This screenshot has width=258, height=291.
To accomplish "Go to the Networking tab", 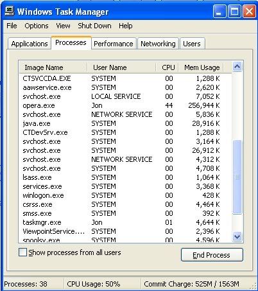I will (158, 44).
